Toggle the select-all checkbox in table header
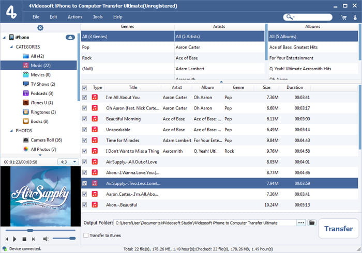Screen dimensions: 362x253 pos(85,88)
